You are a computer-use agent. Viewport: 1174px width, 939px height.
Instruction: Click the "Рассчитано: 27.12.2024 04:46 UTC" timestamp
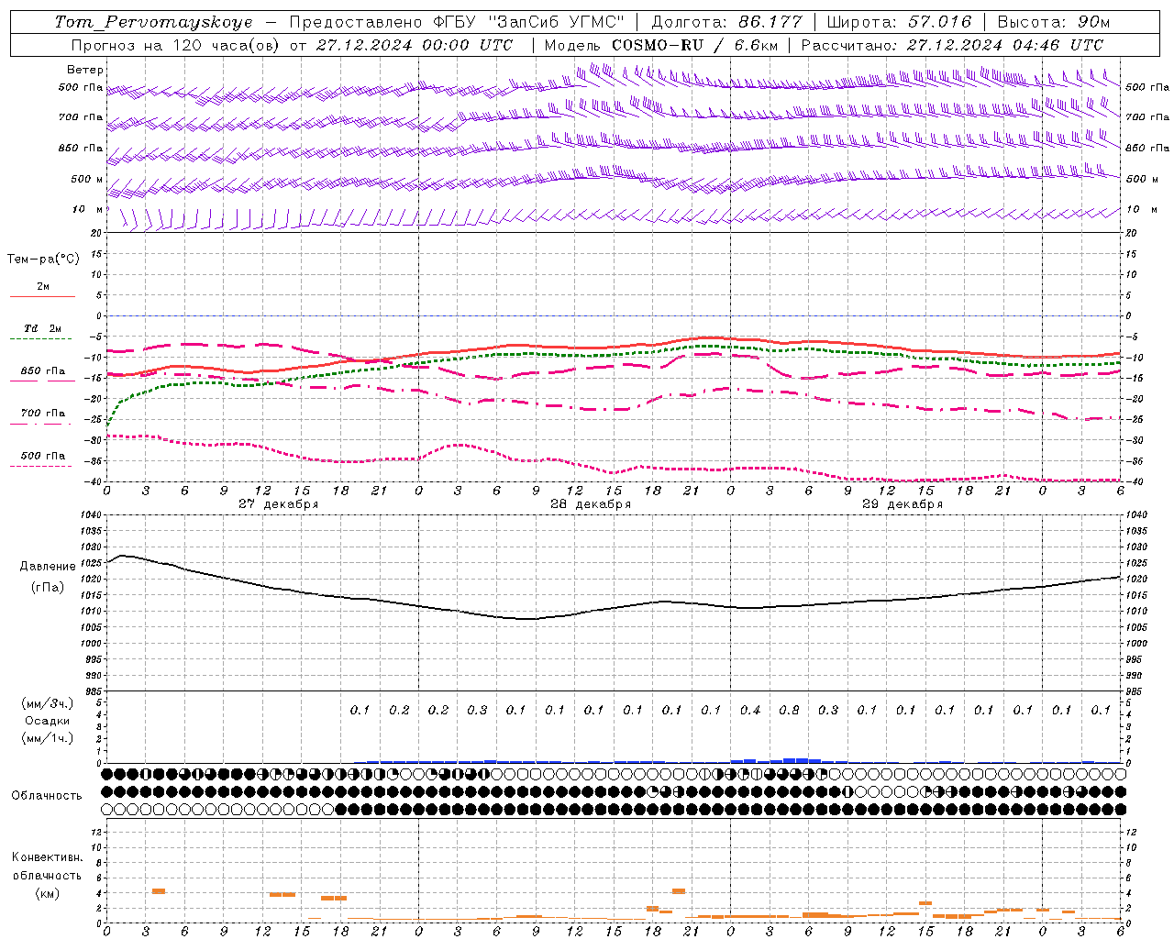(x=952, y=45)
